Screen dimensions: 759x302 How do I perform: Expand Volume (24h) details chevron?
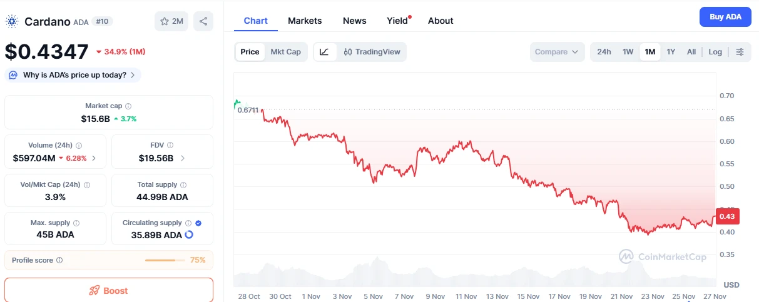[x=94, y=158]
